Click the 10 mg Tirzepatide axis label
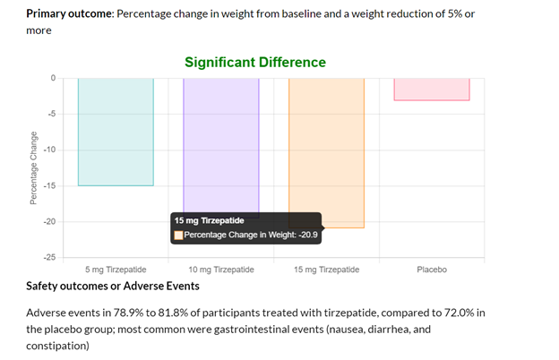This screenshot has width=559, height=360. [221, 270]
